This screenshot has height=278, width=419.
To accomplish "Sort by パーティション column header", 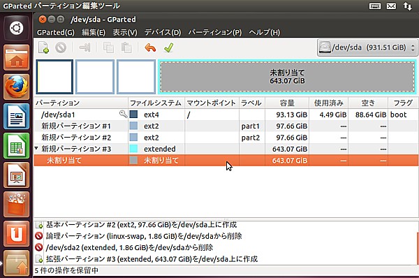I will [81, 103].
